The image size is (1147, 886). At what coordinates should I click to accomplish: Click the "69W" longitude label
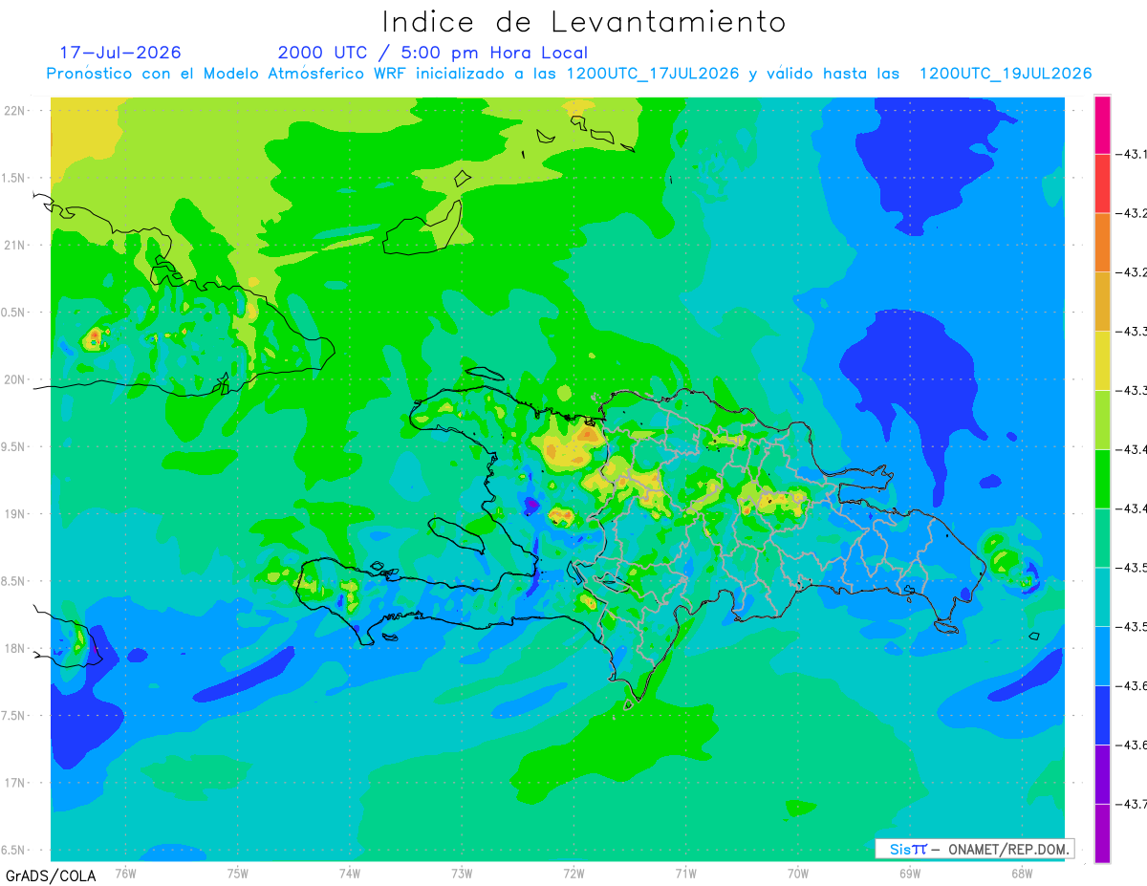pyautogui.click(x=910, y=873)
